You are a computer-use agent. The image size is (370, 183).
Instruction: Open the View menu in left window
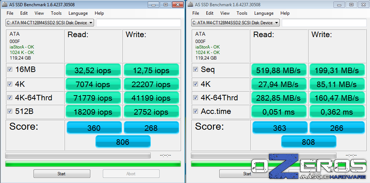[x=39, y=13]
